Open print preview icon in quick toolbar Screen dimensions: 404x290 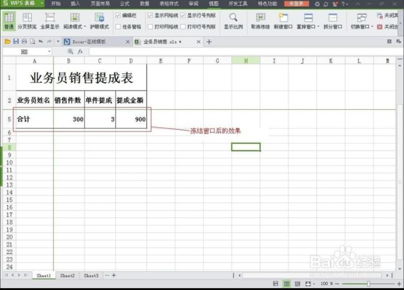(32, 42)
